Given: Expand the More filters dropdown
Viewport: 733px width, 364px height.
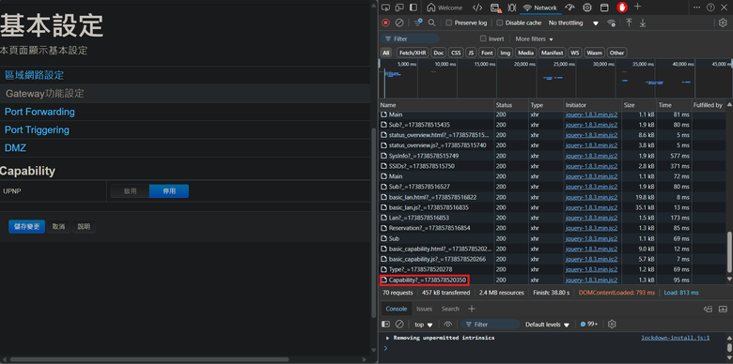Looking at the screenshot, I should point(535,38).
